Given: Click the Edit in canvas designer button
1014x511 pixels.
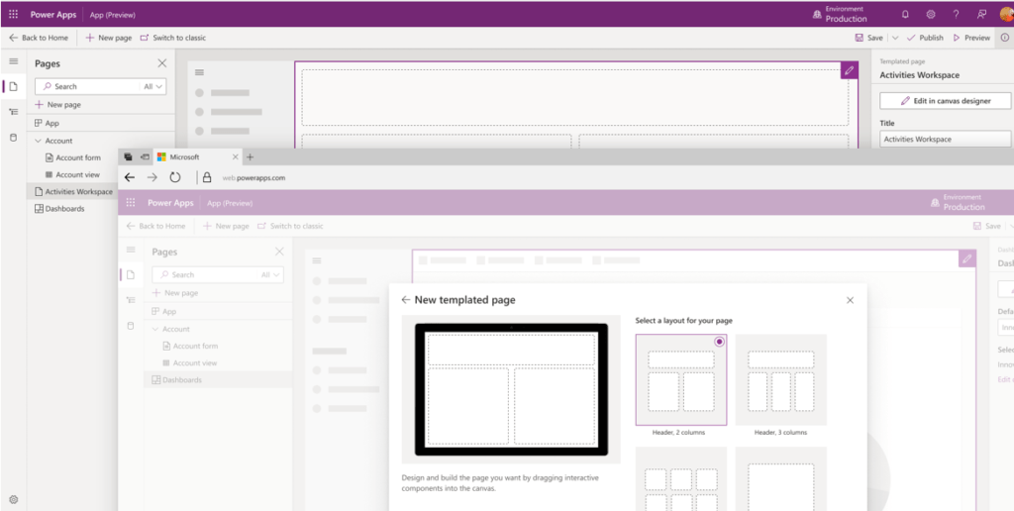Looking at the screenshot, I should tap(946, 101).
